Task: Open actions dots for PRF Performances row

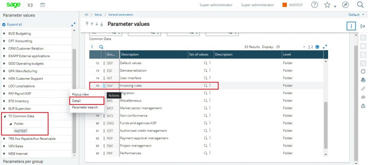Action: [x=104, y=153]
